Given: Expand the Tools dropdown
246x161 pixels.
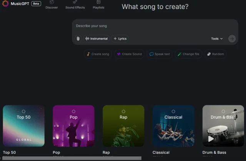Looking at the screenshot, I should point(216,39).
